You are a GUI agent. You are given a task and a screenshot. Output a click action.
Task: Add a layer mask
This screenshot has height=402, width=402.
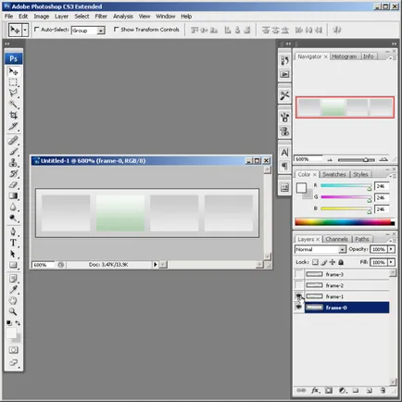329,391
